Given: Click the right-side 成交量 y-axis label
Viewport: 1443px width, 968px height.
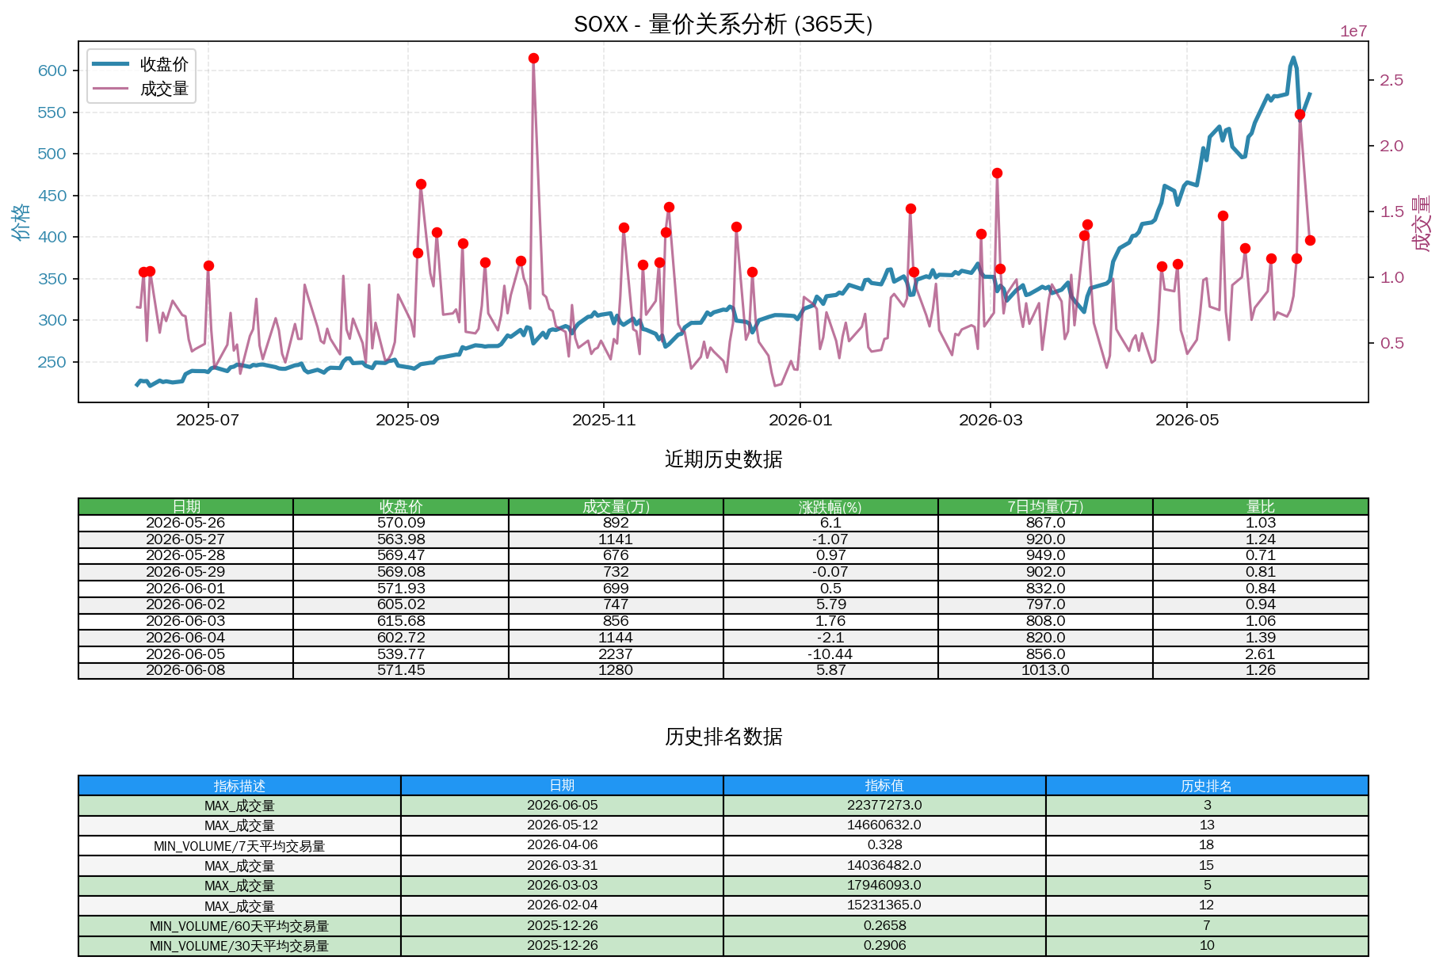Looking at the screenshot, I should [1422, 223].
